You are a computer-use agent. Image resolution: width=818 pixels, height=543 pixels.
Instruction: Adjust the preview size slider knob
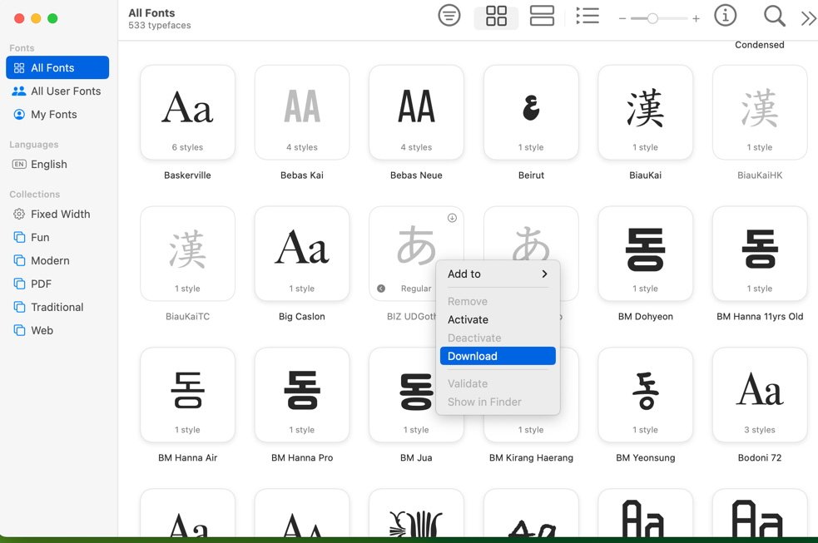pyautogui.click(x=652, y=18)
